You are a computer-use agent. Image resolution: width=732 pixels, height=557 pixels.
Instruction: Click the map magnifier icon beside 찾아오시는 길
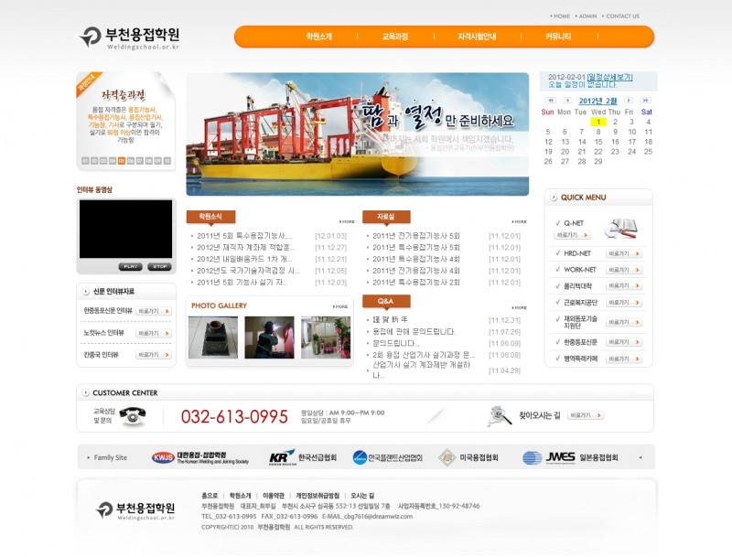500,416
